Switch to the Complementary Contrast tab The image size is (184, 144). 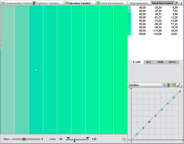16,3
